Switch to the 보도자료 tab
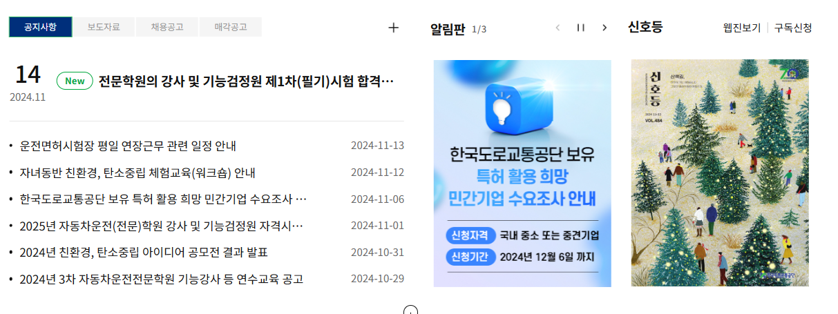 pyautogui.click(x=104, y=28)
